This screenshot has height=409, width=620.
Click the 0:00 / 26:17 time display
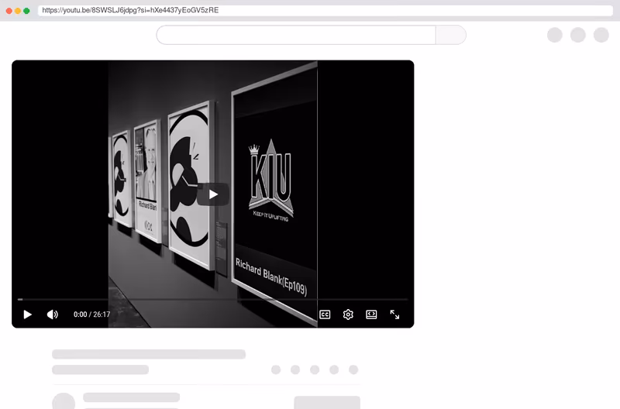point(91,314)
